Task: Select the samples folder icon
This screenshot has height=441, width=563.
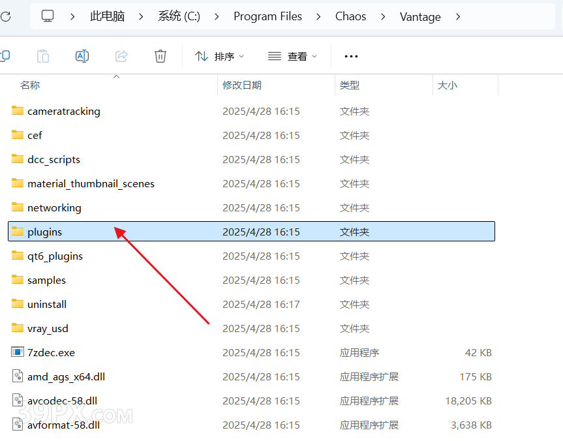Action: tap(18, 279)
